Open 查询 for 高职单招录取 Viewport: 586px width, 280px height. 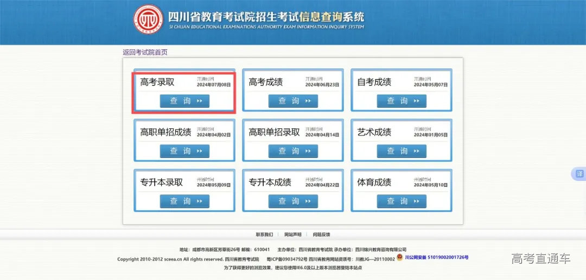tap(293, 151)
